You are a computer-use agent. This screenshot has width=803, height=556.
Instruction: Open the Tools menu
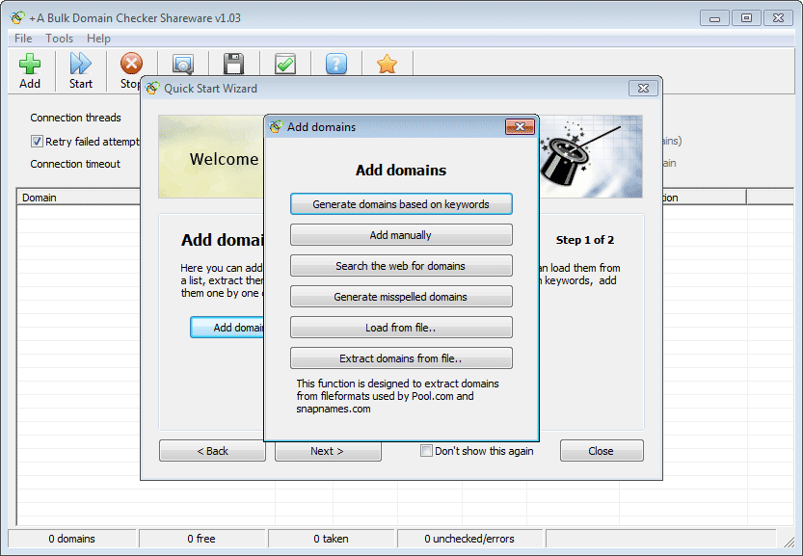click(60, 39)
